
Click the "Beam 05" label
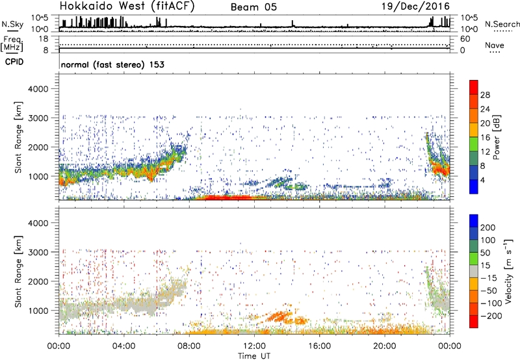pos(253,7)
